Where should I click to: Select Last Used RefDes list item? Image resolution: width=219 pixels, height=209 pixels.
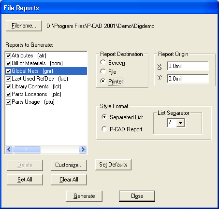[46, 79]
